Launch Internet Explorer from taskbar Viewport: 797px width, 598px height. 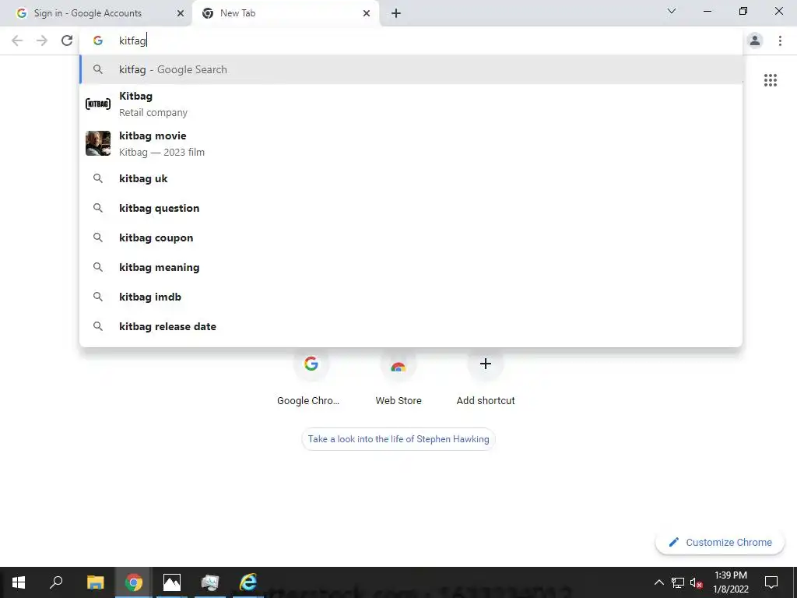[248, 582]
